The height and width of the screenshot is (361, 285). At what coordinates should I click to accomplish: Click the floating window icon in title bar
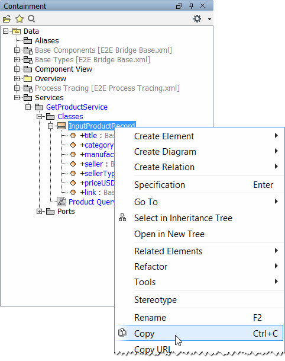pos(179,6)
